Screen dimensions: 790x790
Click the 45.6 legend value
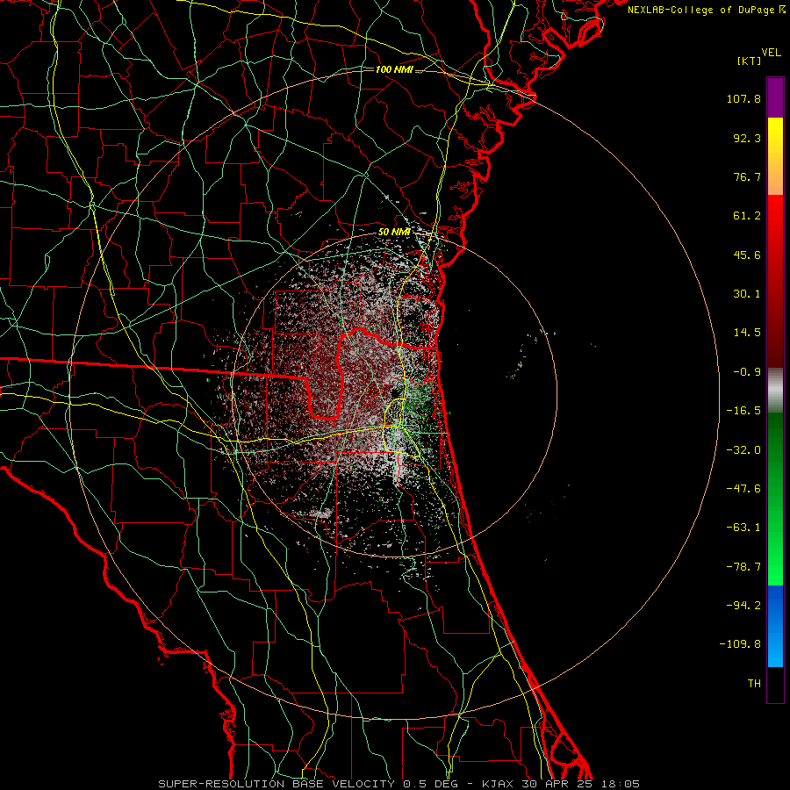coord(747,255)
